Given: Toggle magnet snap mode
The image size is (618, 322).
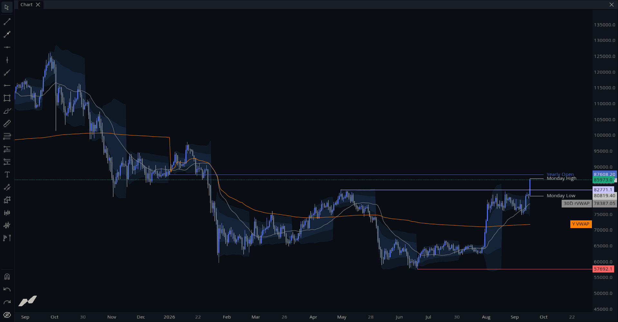Looking at the screenshot, I should [7, 277].
